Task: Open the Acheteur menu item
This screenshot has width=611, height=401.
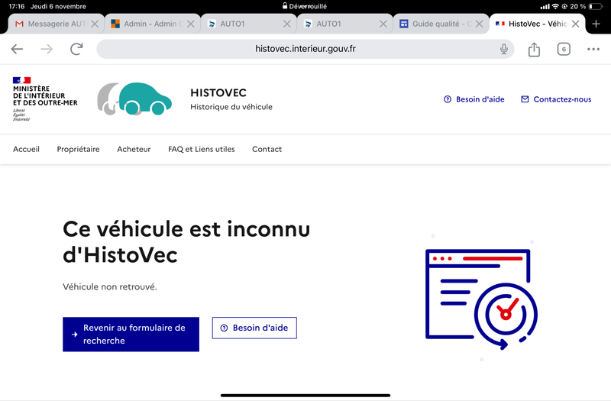Action: [x=134, y=149]
